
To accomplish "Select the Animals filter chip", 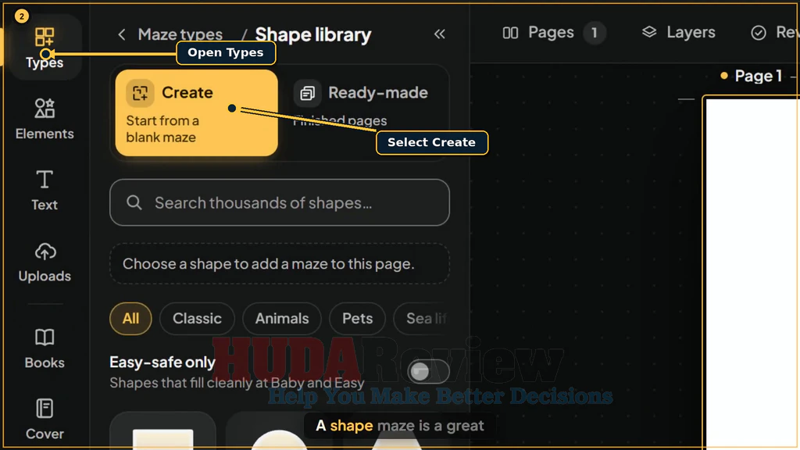I will pyautogui.click(x=281, y=319).
